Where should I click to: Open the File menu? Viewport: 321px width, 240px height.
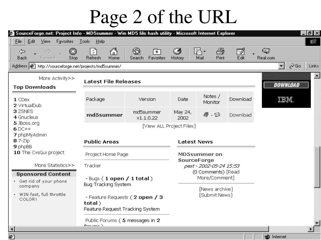[18, 42]
